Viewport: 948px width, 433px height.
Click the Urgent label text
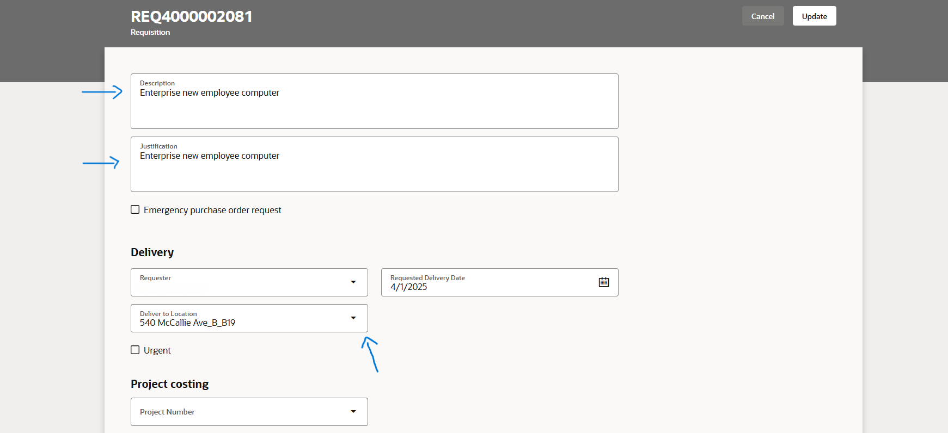pos(157,351)
